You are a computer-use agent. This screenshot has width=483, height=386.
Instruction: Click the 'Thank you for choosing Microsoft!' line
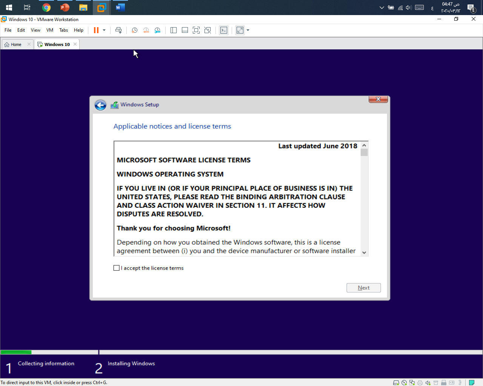point(174,228)
